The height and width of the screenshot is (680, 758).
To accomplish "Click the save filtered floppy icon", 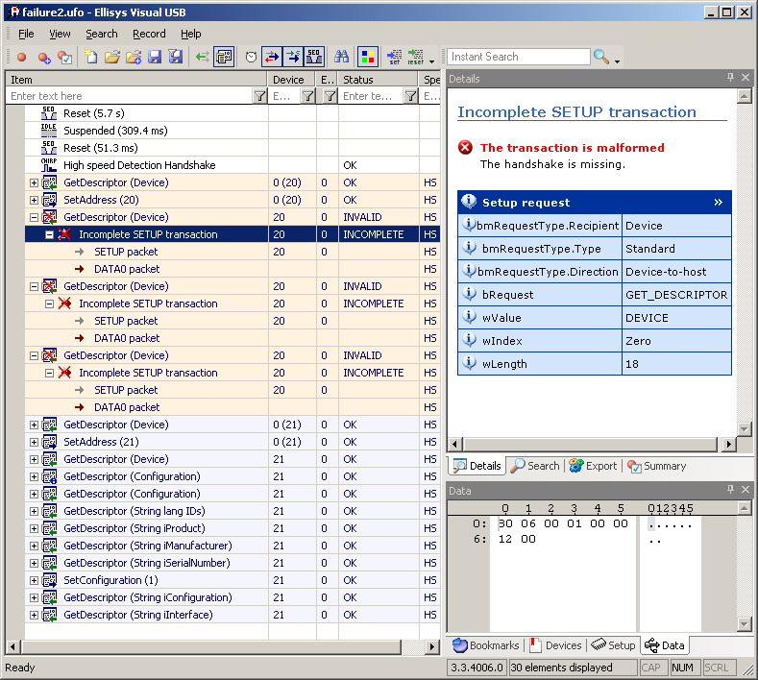I will (x=176, y=57).
